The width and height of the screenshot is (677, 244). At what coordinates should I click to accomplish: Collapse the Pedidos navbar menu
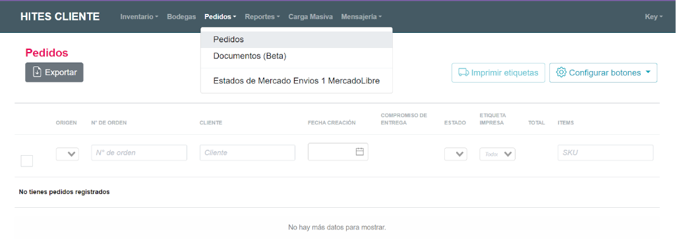click(220, 17)
